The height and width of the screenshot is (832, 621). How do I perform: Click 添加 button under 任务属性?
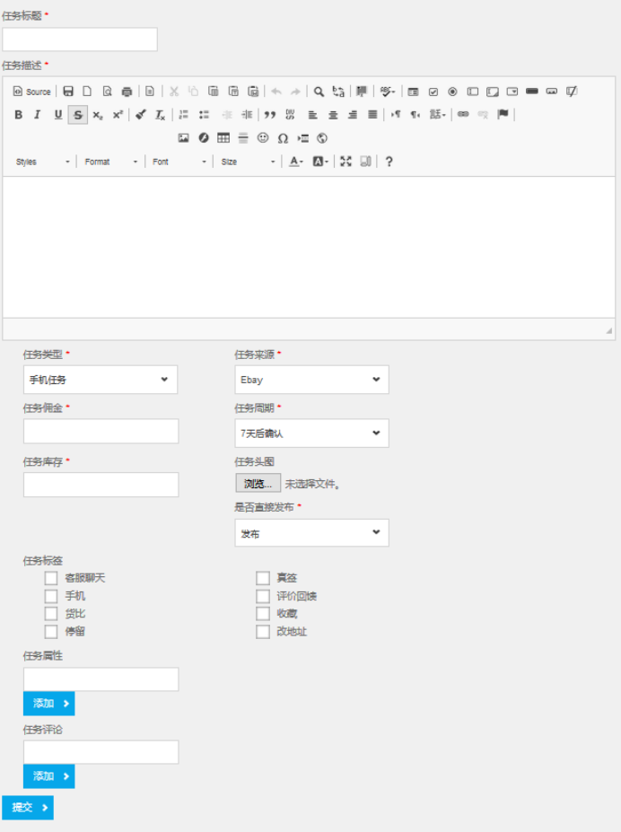[x=48, y=704]
